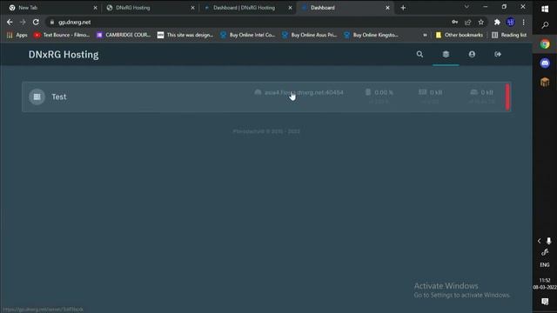Viewport: 557px width, 313px height.
Task: Focus the gp.dnxrg.net address bar
Action: (x=249, y=22)
